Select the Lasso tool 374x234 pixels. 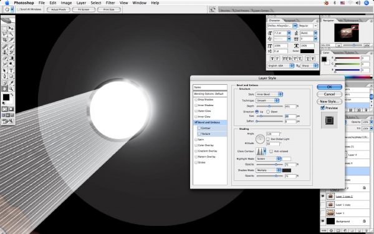pyautogui.click(x=4, y=34)
